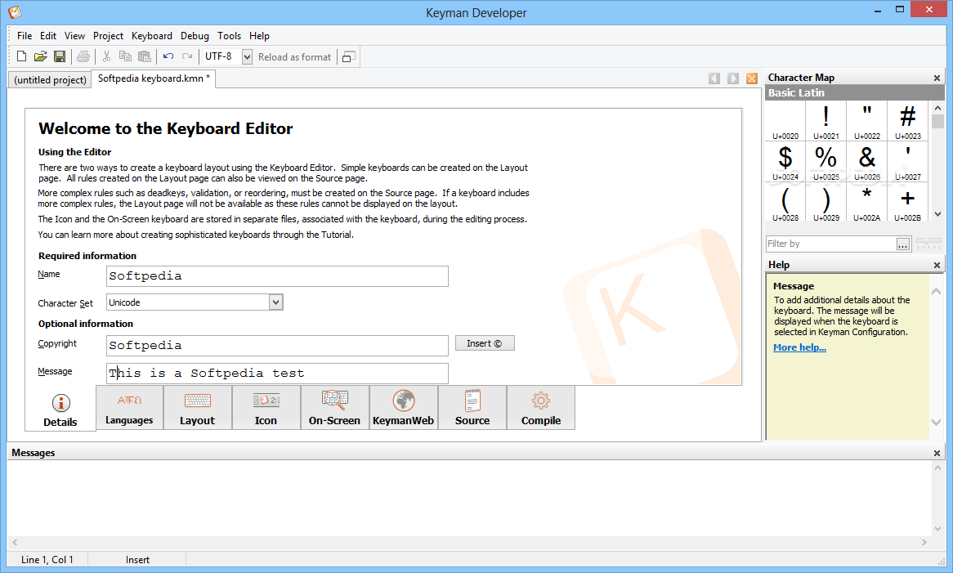Select ampersand character U+0026

[x=866, y=162]
